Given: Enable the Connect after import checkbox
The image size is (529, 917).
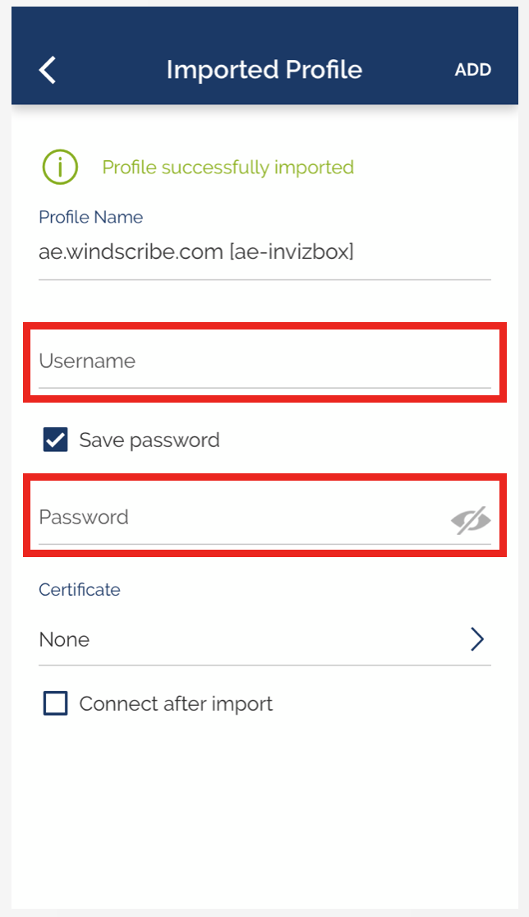Looking at the screenshot, I should click(x=56, y=704).
